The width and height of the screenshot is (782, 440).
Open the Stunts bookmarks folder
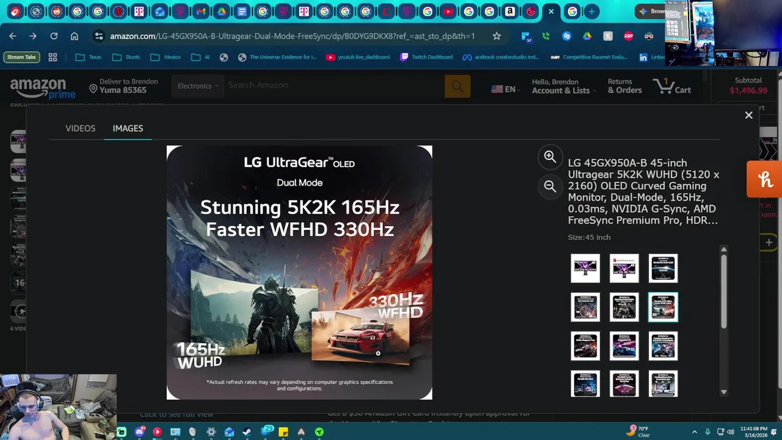click(x=126, y=57)
